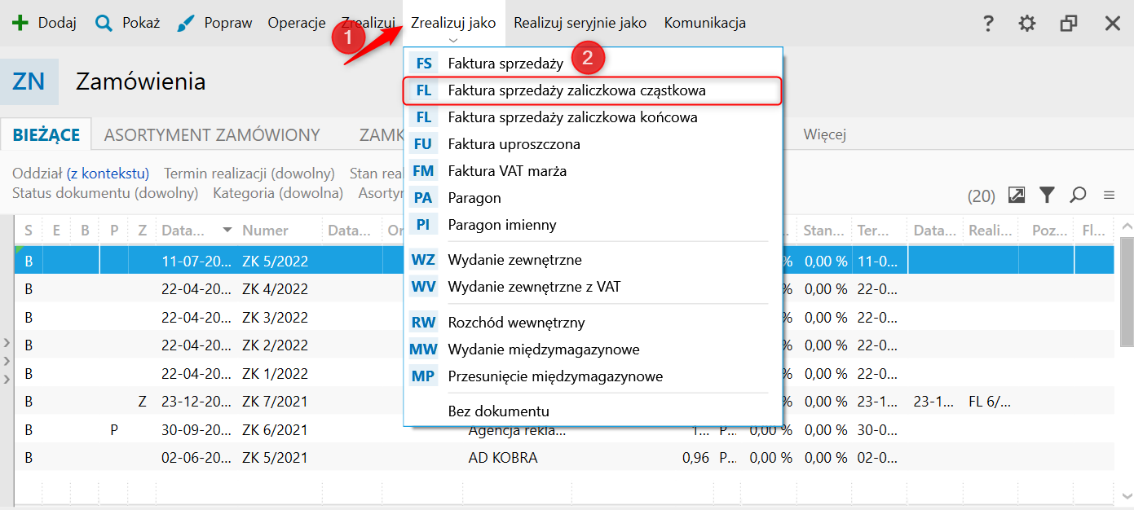1134x510 pixels.
Task: Click the Pokaż magnifier icon
Action: [104, 23]
